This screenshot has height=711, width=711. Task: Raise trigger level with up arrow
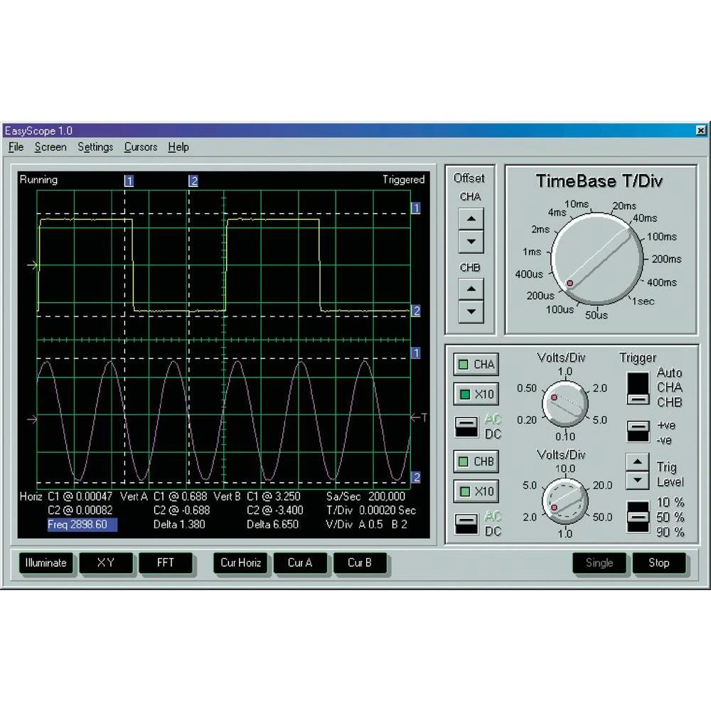[637, 462]
